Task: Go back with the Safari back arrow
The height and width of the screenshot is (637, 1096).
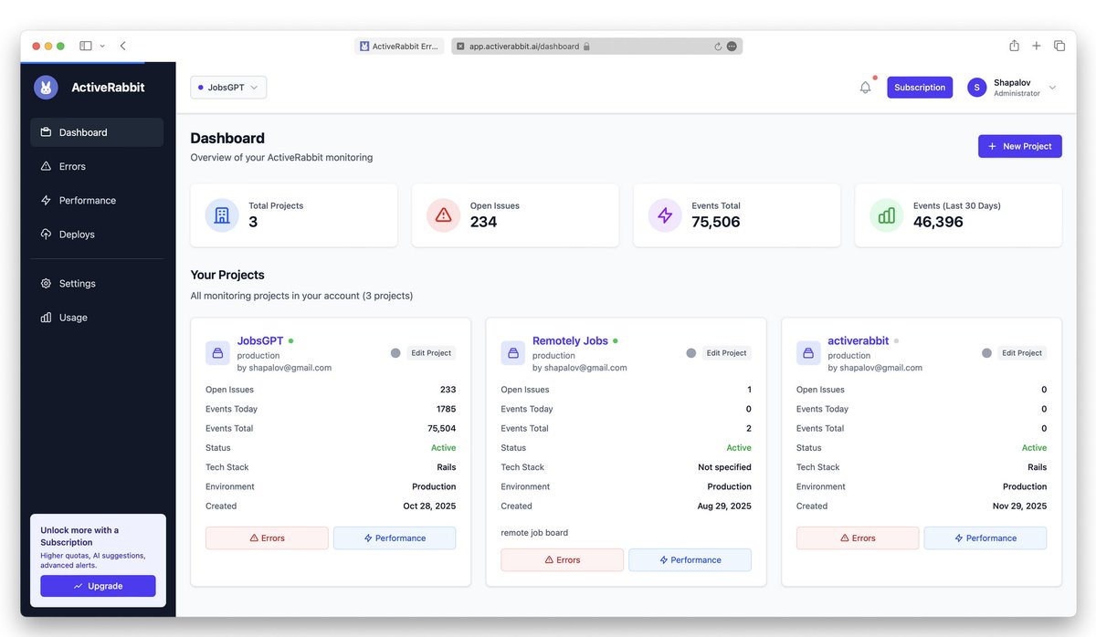Action: click(x=123, y=46)
